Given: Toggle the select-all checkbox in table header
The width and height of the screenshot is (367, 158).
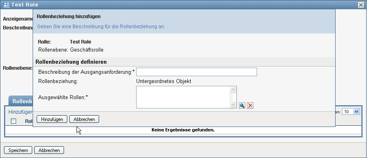Looking at the screenshot, I should 14,121.
